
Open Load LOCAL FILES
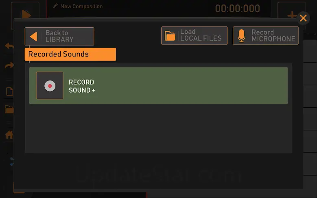point(194,35)
